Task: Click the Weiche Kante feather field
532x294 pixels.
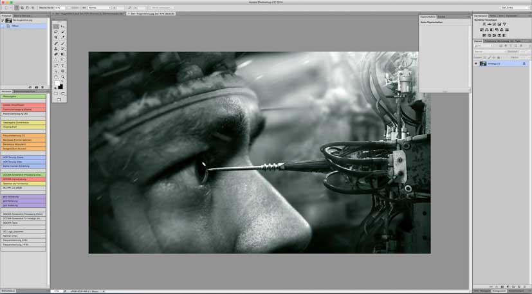Action: (60, 8)
